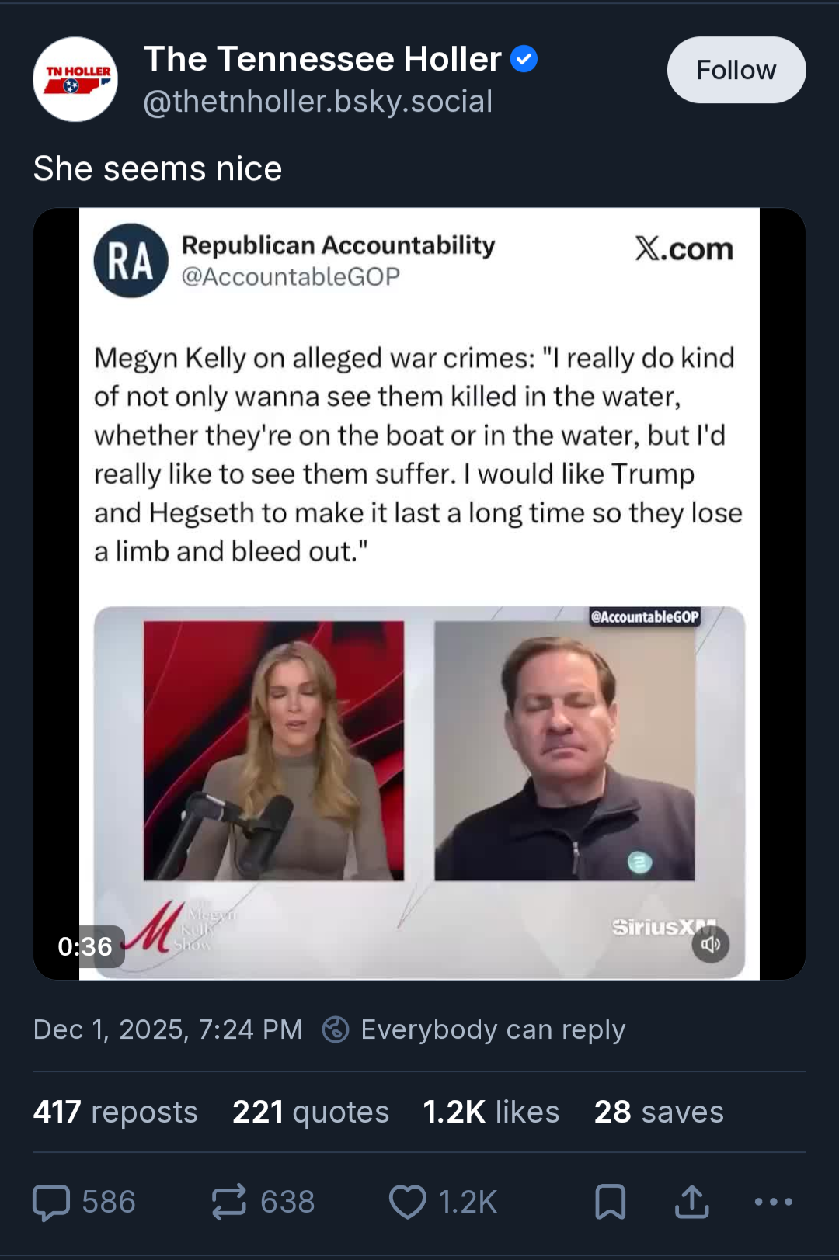Open The Tennessee Holler profile avatar
This screenshot has height=1260, width=839.
tap(75, 79)
